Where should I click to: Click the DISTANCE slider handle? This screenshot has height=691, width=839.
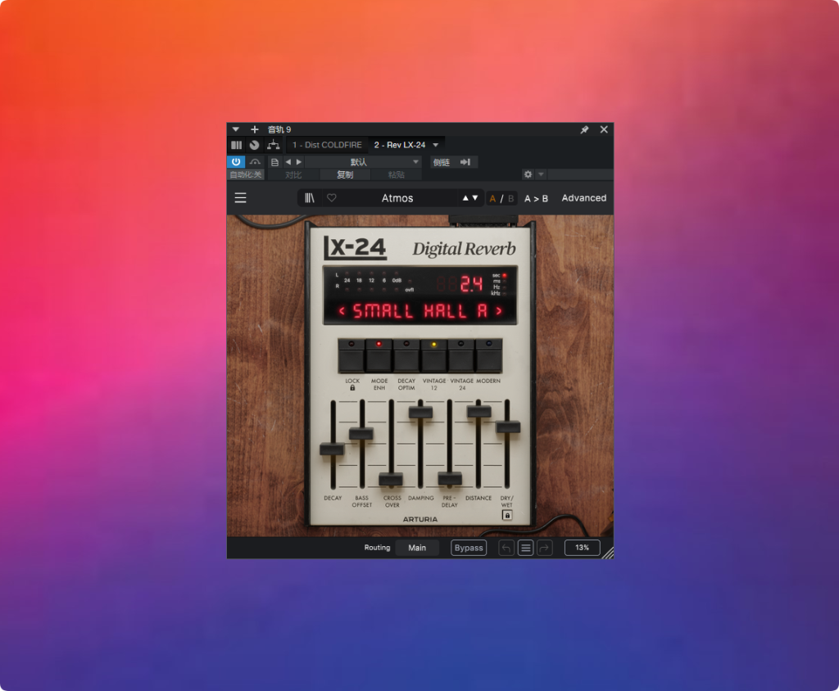coord(478,411)
